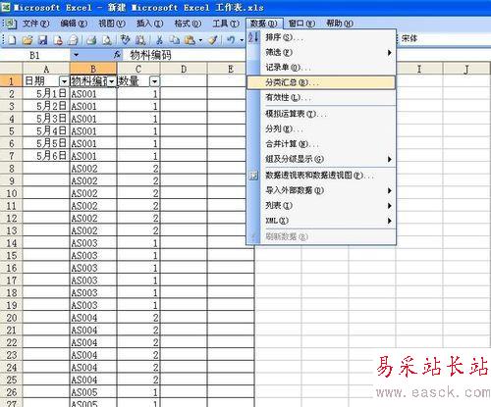Open the 文件 menu

click(x=36, y=24)
